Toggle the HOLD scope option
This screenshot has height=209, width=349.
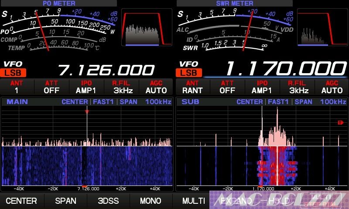[x=279, y=201]
